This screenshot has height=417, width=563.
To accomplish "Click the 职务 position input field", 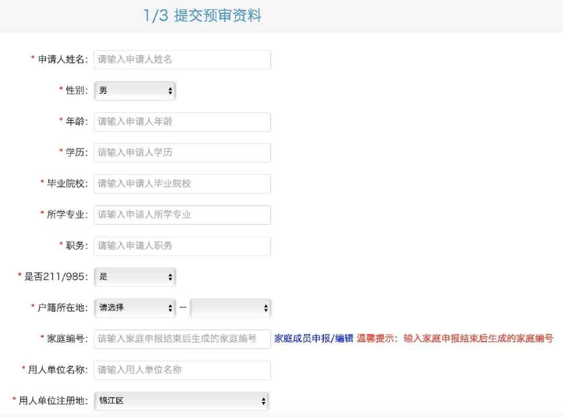I will click(x=181, y=245).
